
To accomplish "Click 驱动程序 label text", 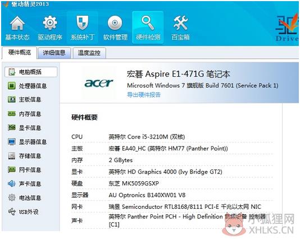I will coord(50,37).
